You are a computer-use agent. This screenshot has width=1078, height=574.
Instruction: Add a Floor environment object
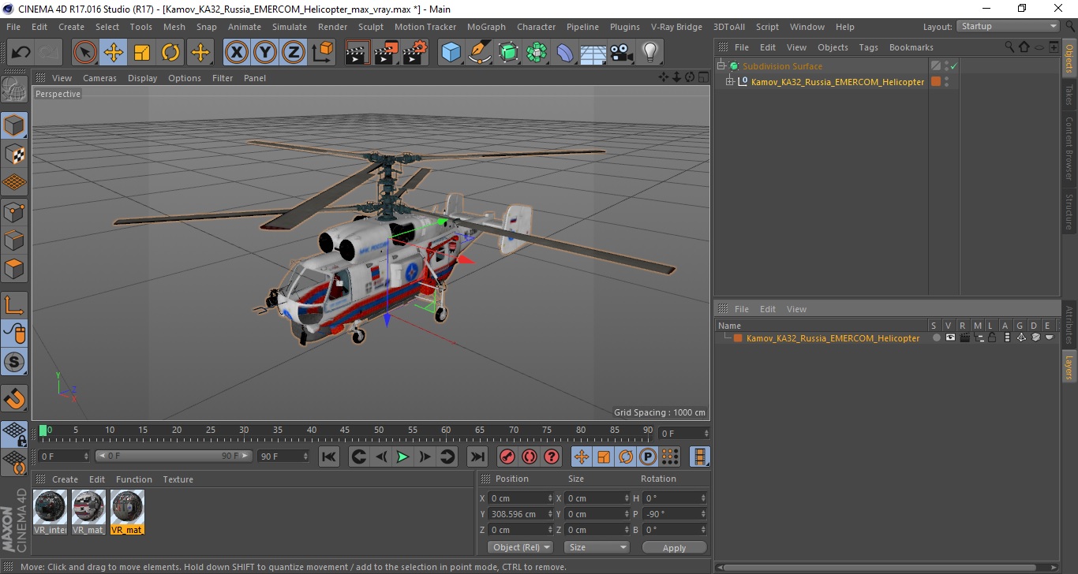click(x=593, y=53)
